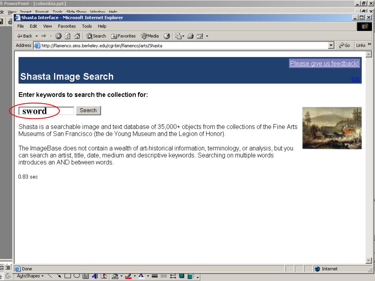
Task: Select the Text Box tool in PowerPoint
Action: coord(86,276)
